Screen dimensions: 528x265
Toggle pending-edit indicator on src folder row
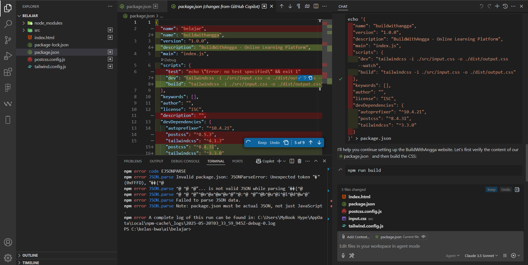(110, 30)
